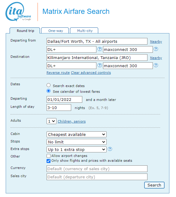Open help icon beside destination DL+ routing field
The width and height of the screenshot is (176, 197).
(x=100, y=65)
